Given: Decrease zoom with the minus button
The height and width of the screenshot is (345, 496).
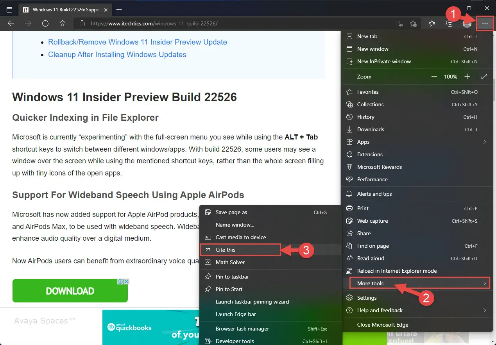Looking at the screenshot, I should (x=434, y=77).
